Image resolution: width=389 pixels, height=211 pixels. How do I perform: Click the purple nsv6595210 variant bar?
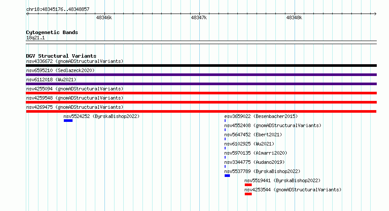(x=201, y=75)
